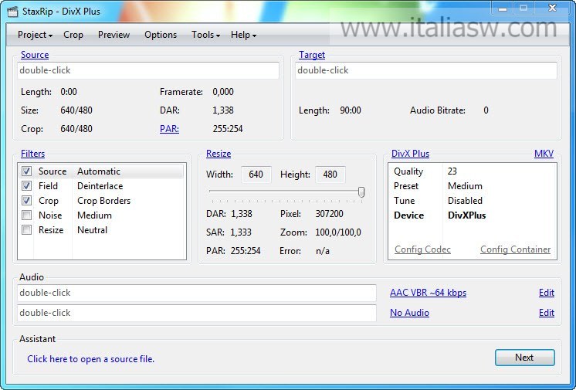Screen dimensions: 576x390
Task: Uncheck the Source filter checkbox
Action: [26, 171]
